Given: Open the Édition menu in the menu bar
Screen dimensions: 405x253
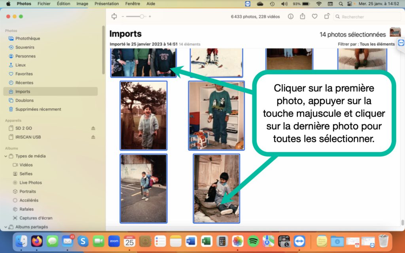Looking at the screenshot, I should coord(63,4).
